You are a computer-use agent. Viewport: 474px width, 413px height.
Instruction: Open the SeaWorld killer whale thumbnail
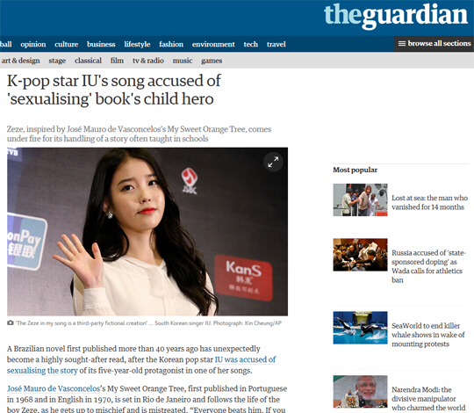tap(360, 328)
